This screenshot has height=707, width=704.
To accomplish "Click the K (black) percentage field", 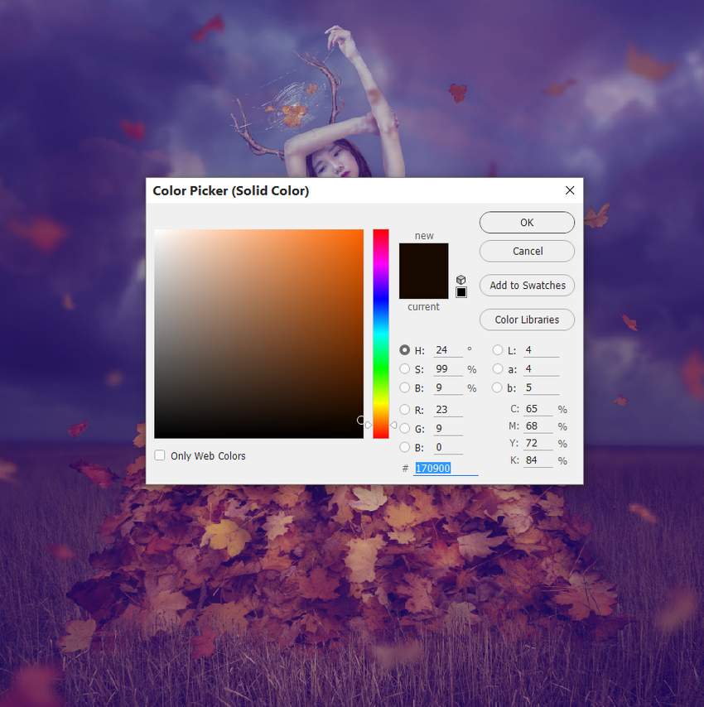I will (538, 460).
